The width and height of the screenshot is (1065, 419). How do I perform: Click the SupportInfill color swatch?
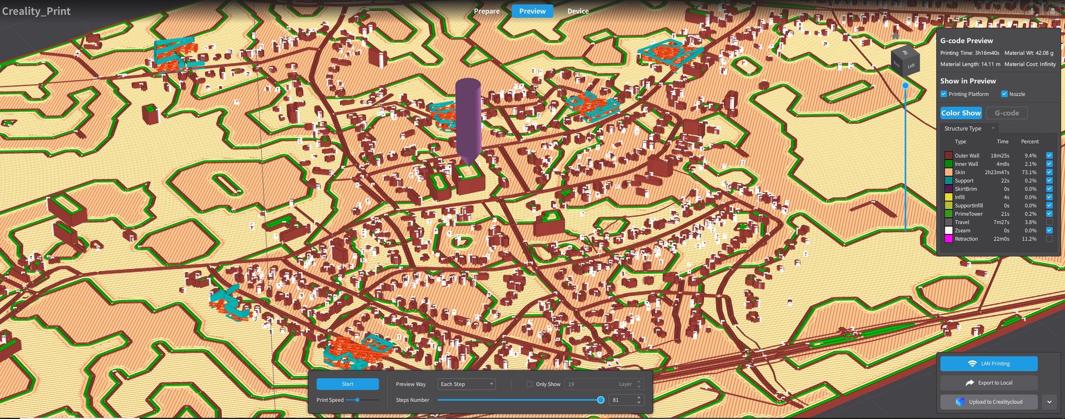[x=949, y=206]
